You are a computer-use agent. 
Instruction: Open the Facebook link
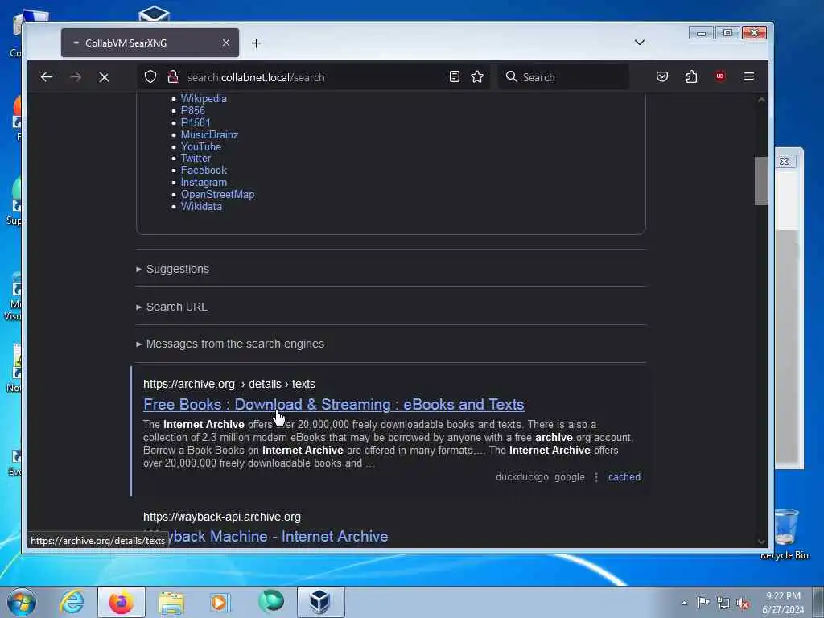204,171
